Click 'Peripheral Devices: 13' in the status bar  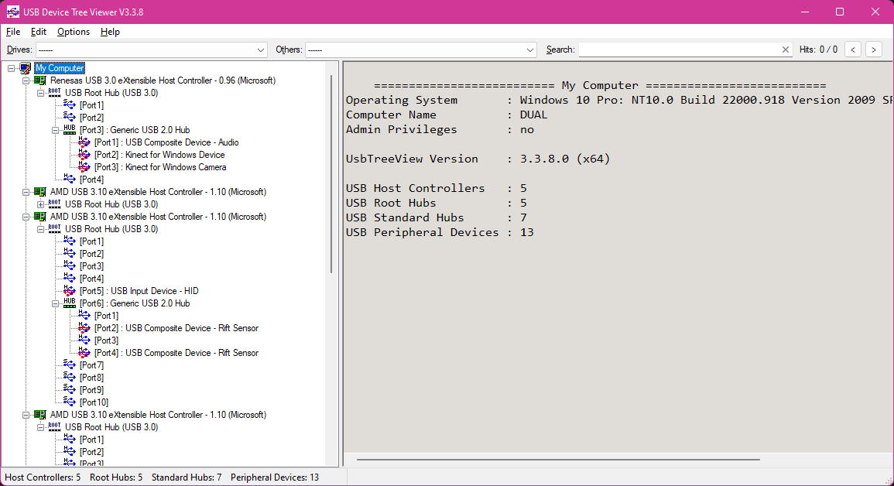(x=275, y=477)
